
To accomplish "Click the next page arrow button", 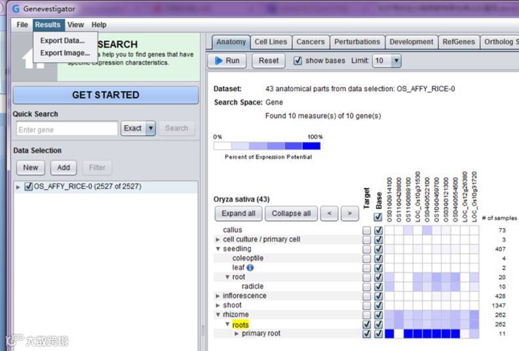I will pyautogui.click(x=349, y=213).
